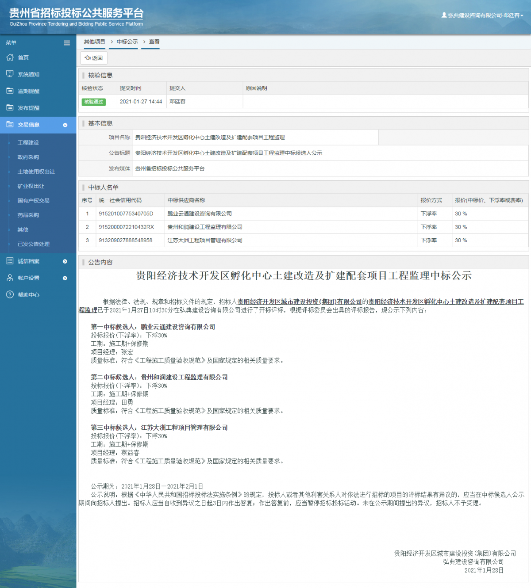Click supplier 贵州和润建设工程监理有限公司 in table
Viewport: 531px width, 588px height.
[205, 227]
